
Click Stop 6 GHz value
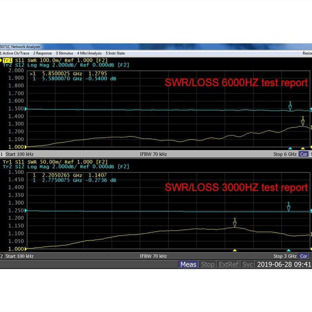(285, 154)
